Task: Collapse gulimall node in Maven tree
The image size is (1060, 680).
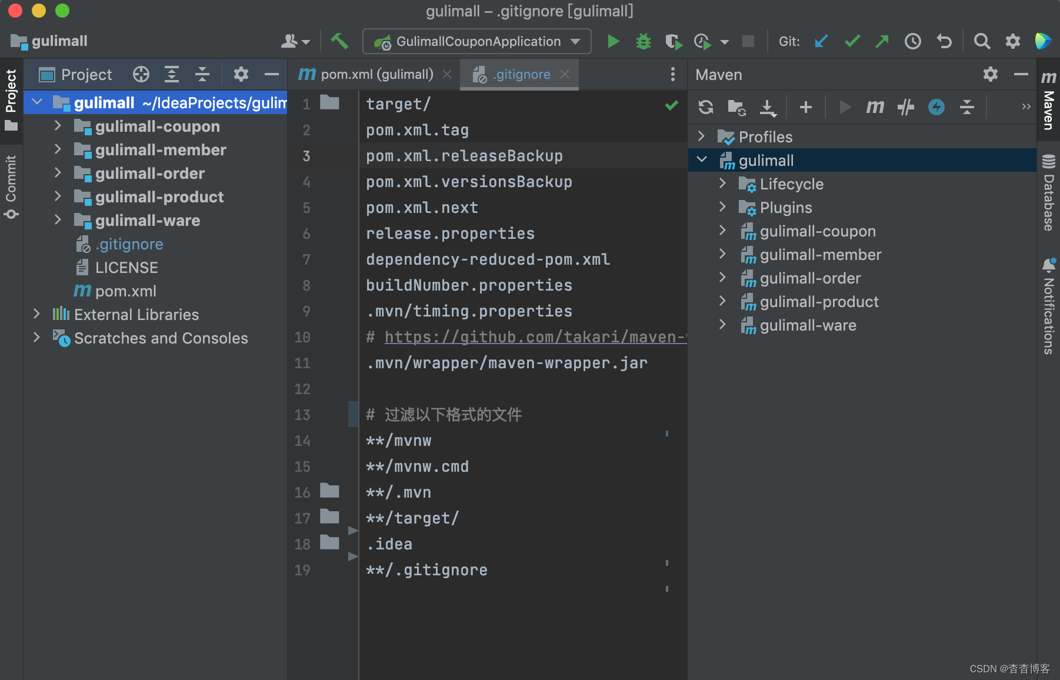Action: (x=701, y=160)
